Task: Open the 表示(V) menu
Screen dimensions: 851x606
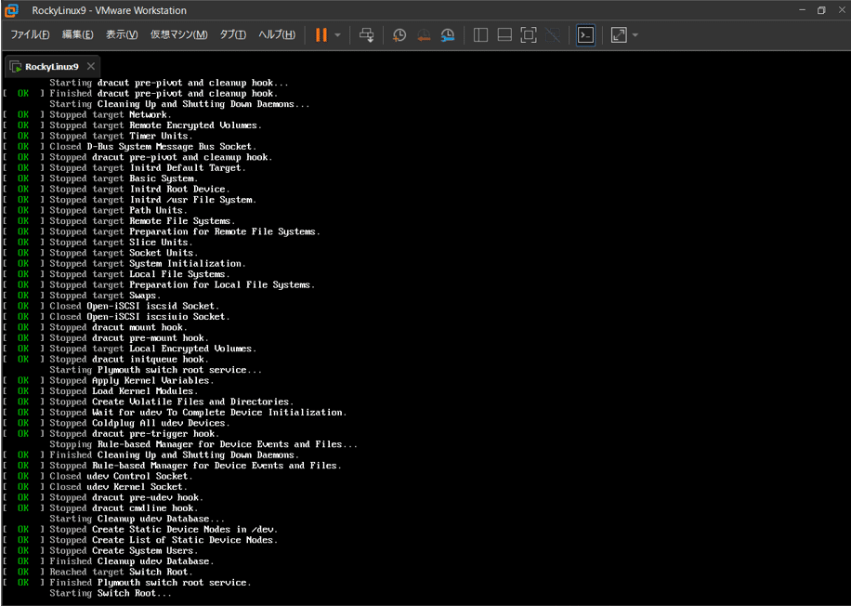Action: [122, 34]
